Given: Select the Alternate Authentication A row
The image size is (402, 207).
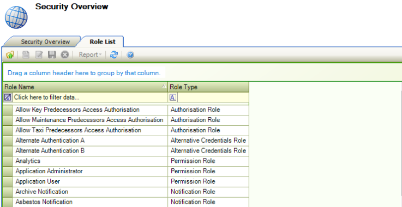Looking at the screenshot, I should pos(125,141).
